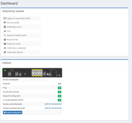The width and height of the screenshot is (132, 123).
Task: Click the Ping OK status badge
Action: tap(60, 88)
